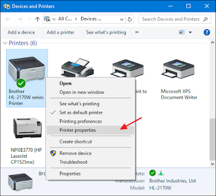This screenshot has height=196, width=216.
Task: Choose Troubleshoot from context menu
Action: click(x=90, y=162)
